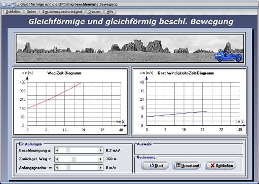Click the large heading Gleichförmige und gleichförmig beschl. Bewegung
The width and height of the screenshot is (259, 184).
[131, 22]
